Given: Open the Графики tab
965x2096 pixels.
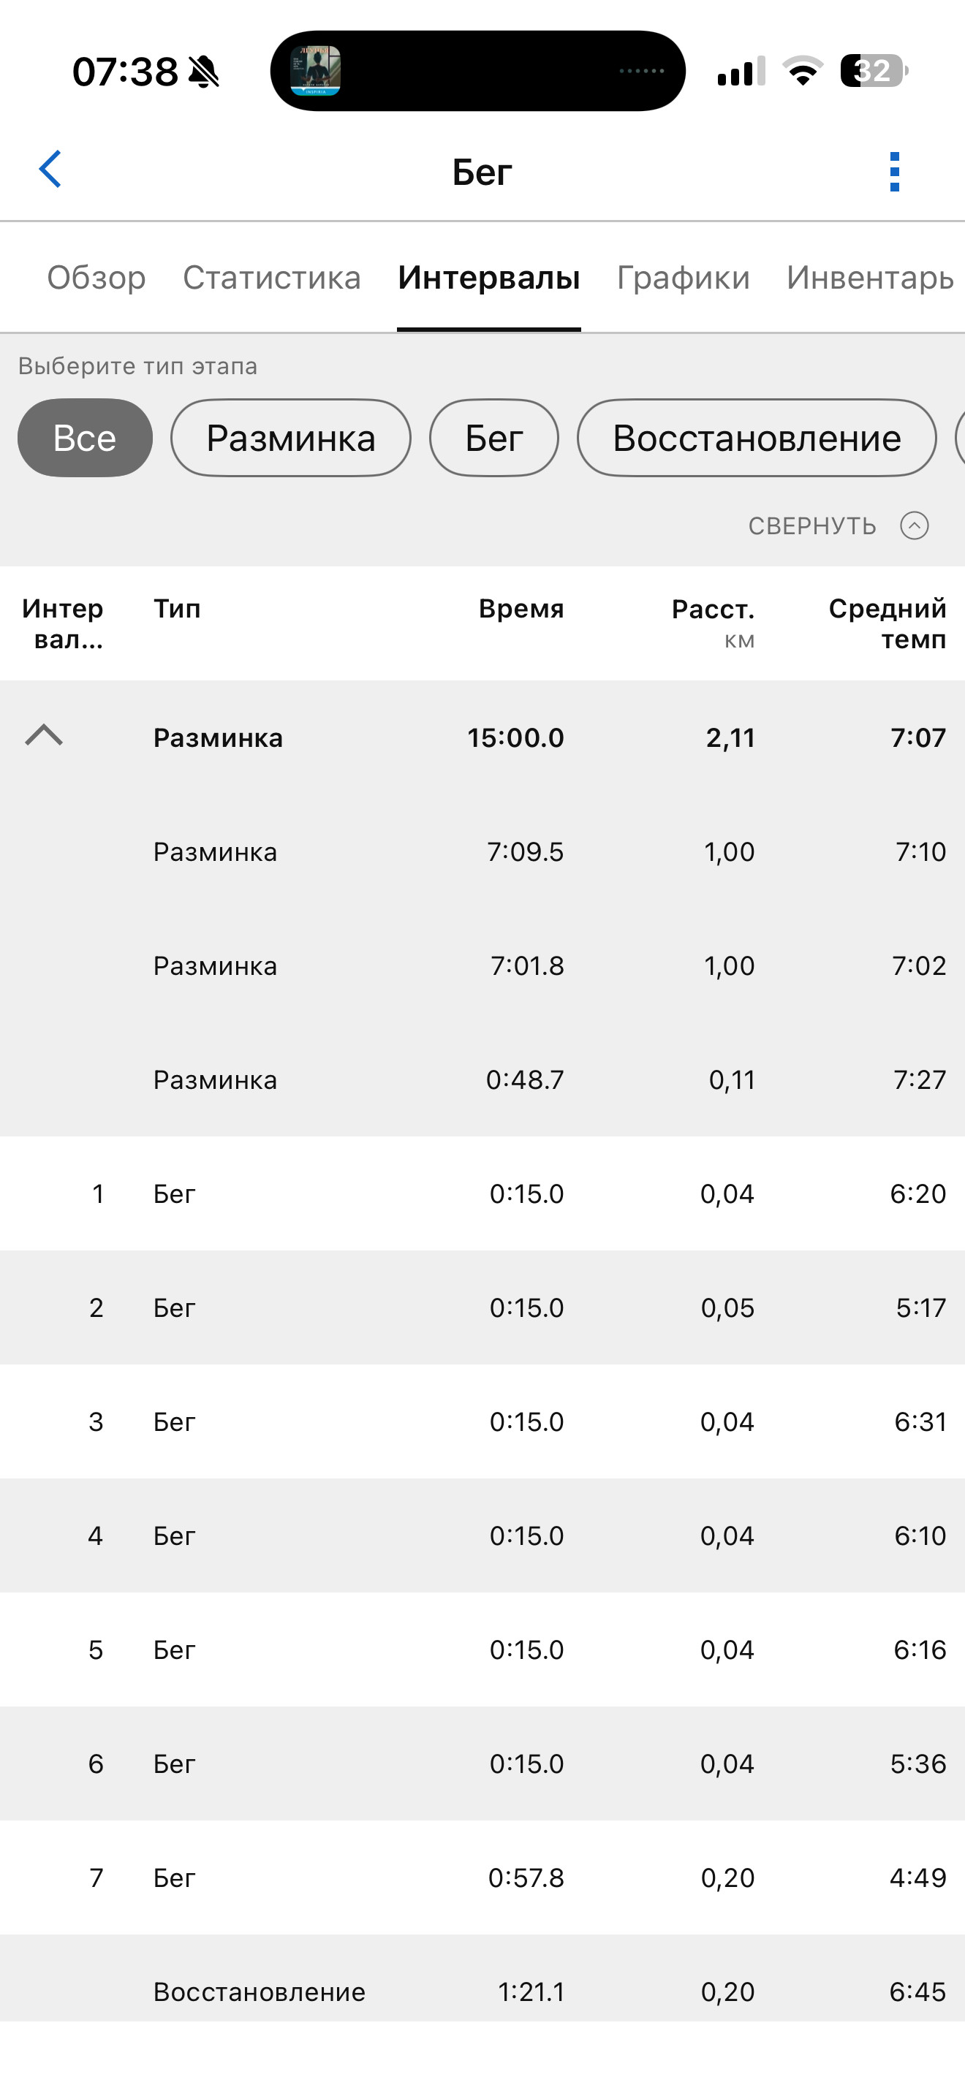Looking at the screenshot, I should (x=684, y=278).
